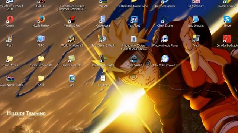238x133 pixels.
Task: Open the Shell folder
Action: [41, 78]
